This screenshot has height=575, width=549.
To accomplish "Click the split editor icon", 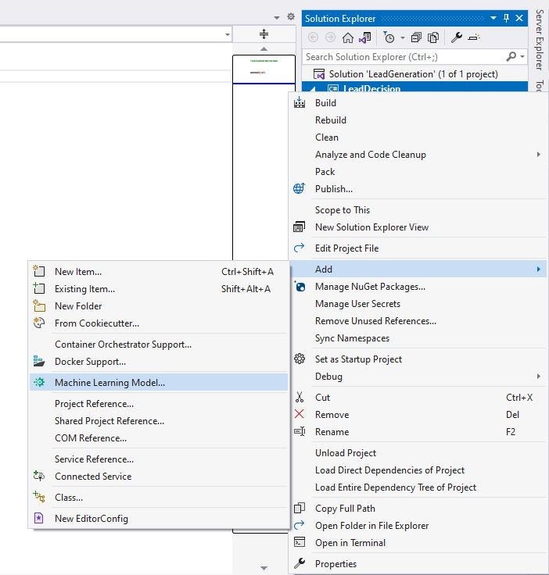I will tap(264, 34).
